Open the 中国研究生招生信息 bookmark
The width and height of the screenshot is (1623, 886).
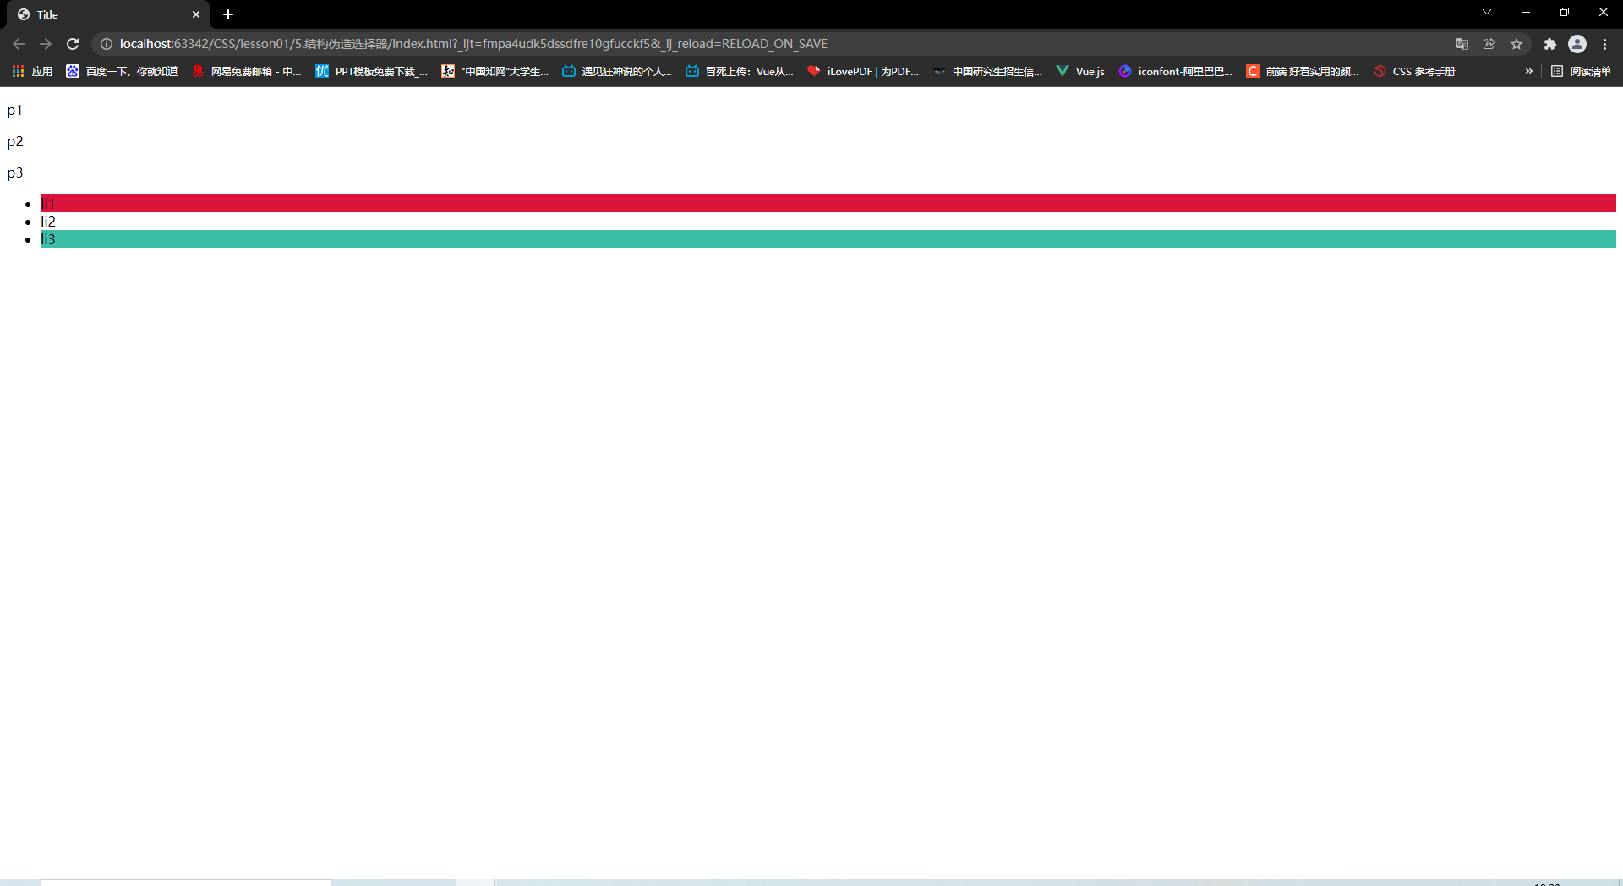[987, 71]
